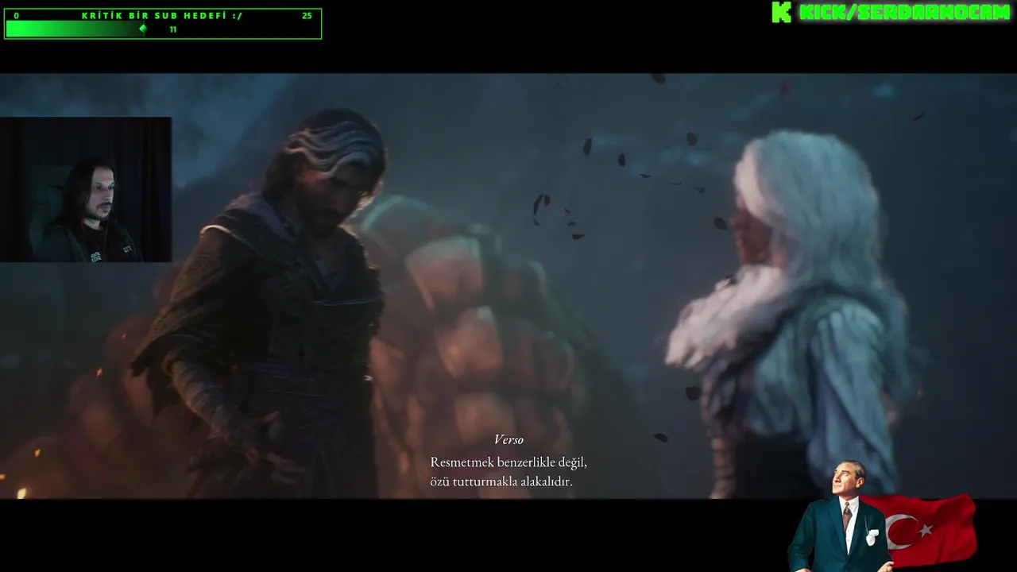Click the Verso speaker name in subtitles
The height and width of the screenshot is (572, 1017).
(x=508, y=439)
